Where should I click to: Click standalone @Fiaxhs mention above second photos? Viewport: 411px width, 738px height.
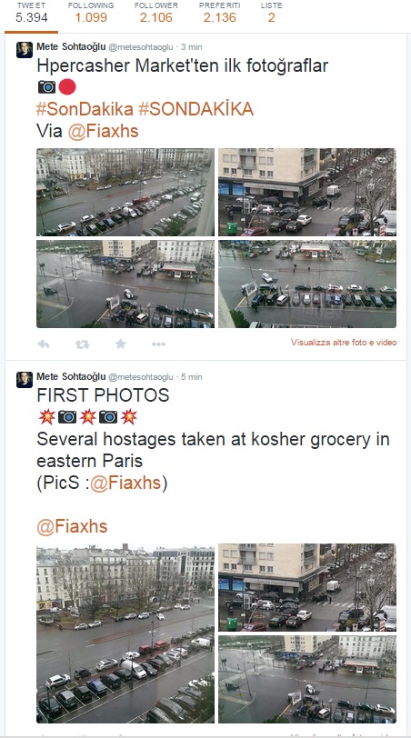pyautogui.click(x=72, y=526)
